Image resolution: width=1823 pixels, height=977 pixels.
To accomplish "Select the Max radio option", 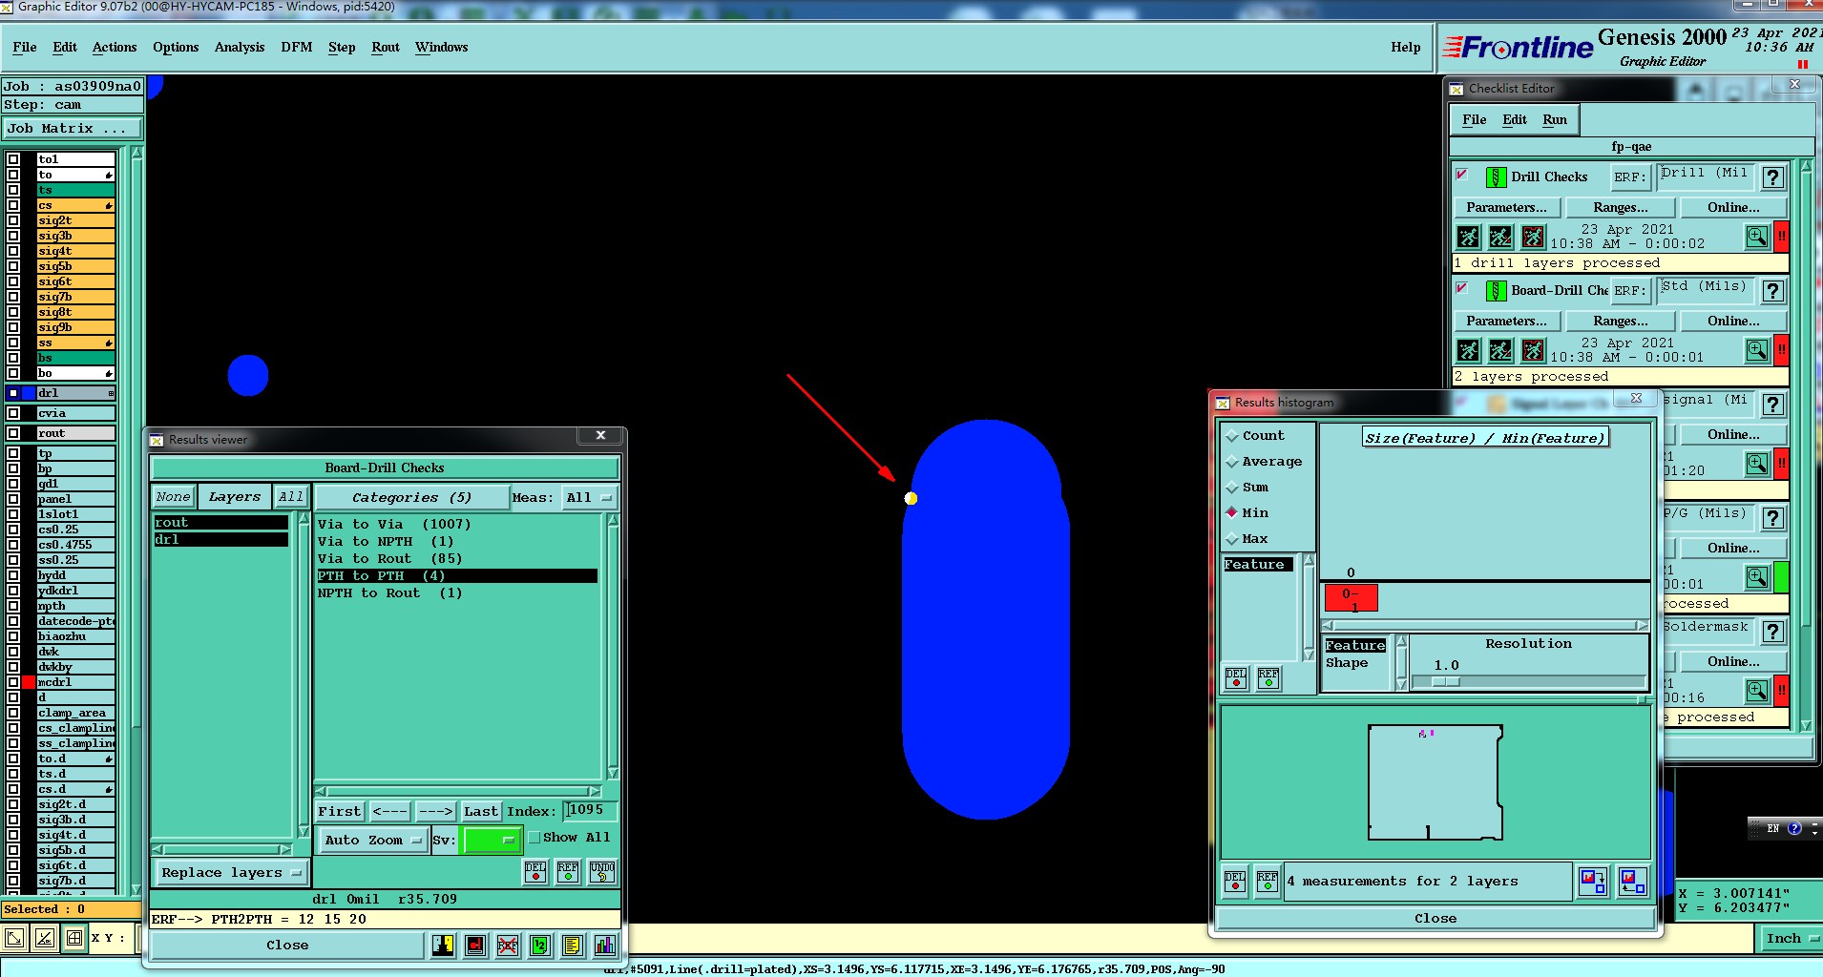I will [x=1232, y=539].
